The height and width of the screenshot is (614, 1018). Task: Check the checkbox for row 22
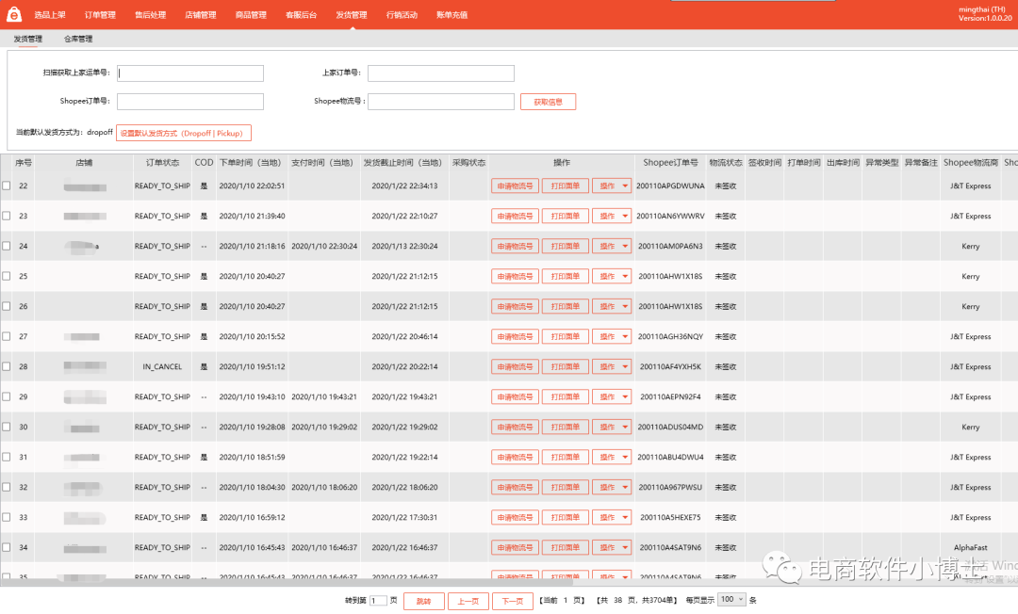(x=7, y=186)
